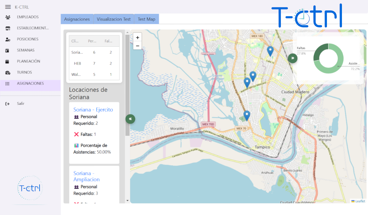
Task: Open the hamburger menu beside K-CTRL
Action: point(8,7)
